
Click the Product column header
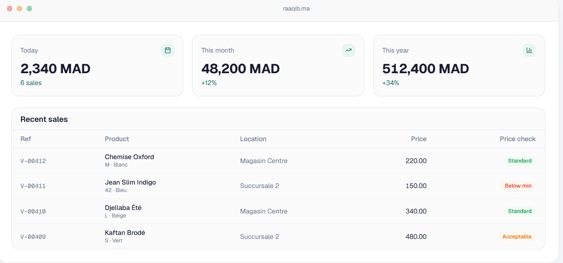[117, 139]
